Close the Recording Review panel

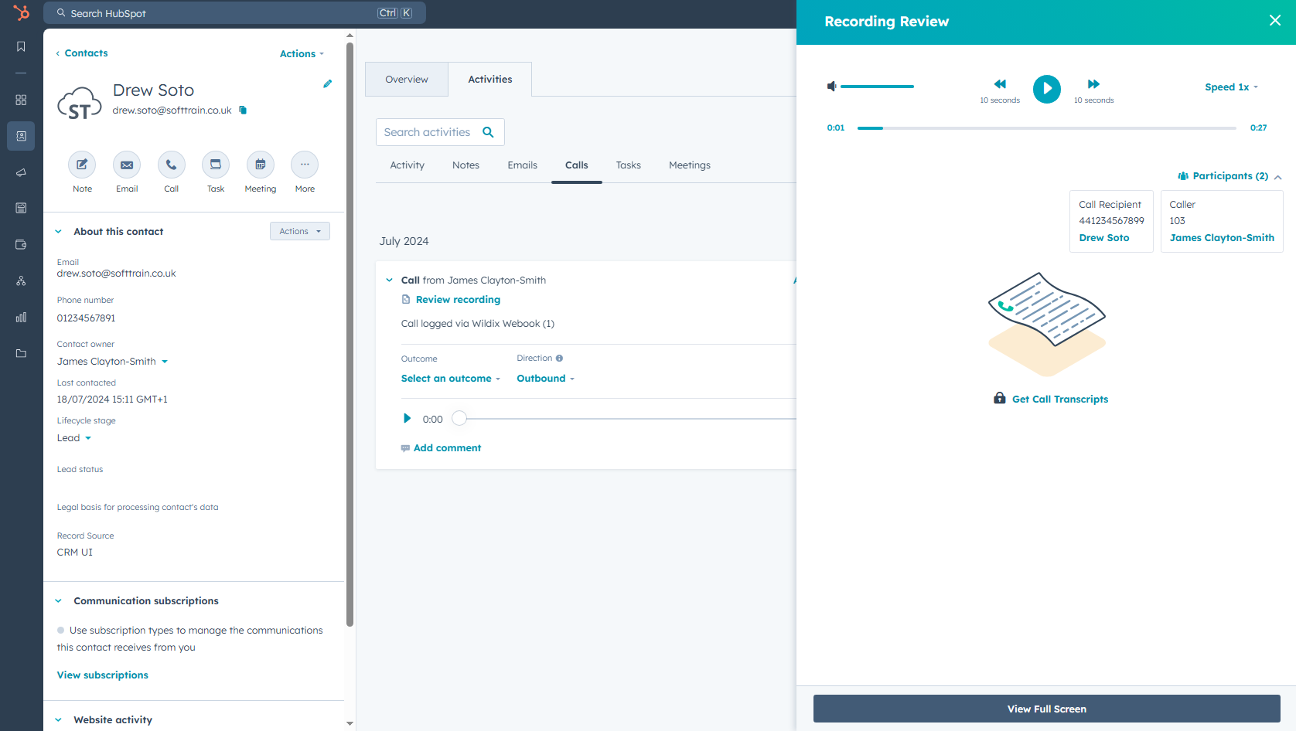pyautogui.click(x=1275, y=21)
